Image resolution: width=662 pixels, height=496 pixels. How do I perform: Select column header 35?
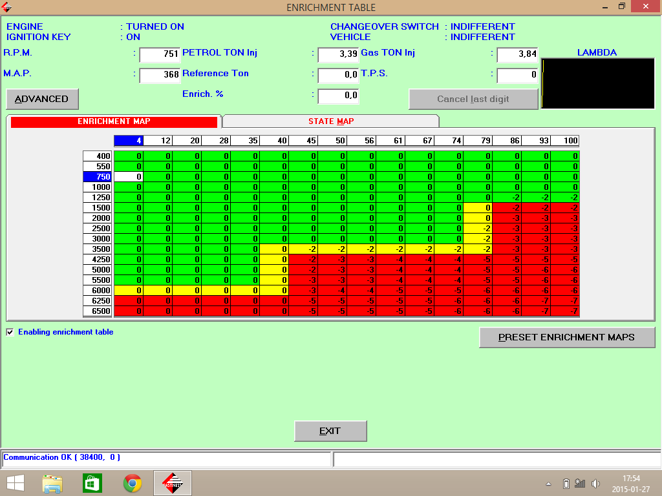coord(245,140)
